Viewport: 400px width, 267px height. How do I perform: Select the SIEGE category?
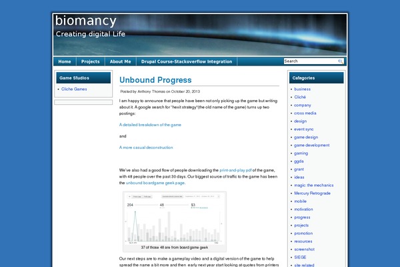point(300,257)
